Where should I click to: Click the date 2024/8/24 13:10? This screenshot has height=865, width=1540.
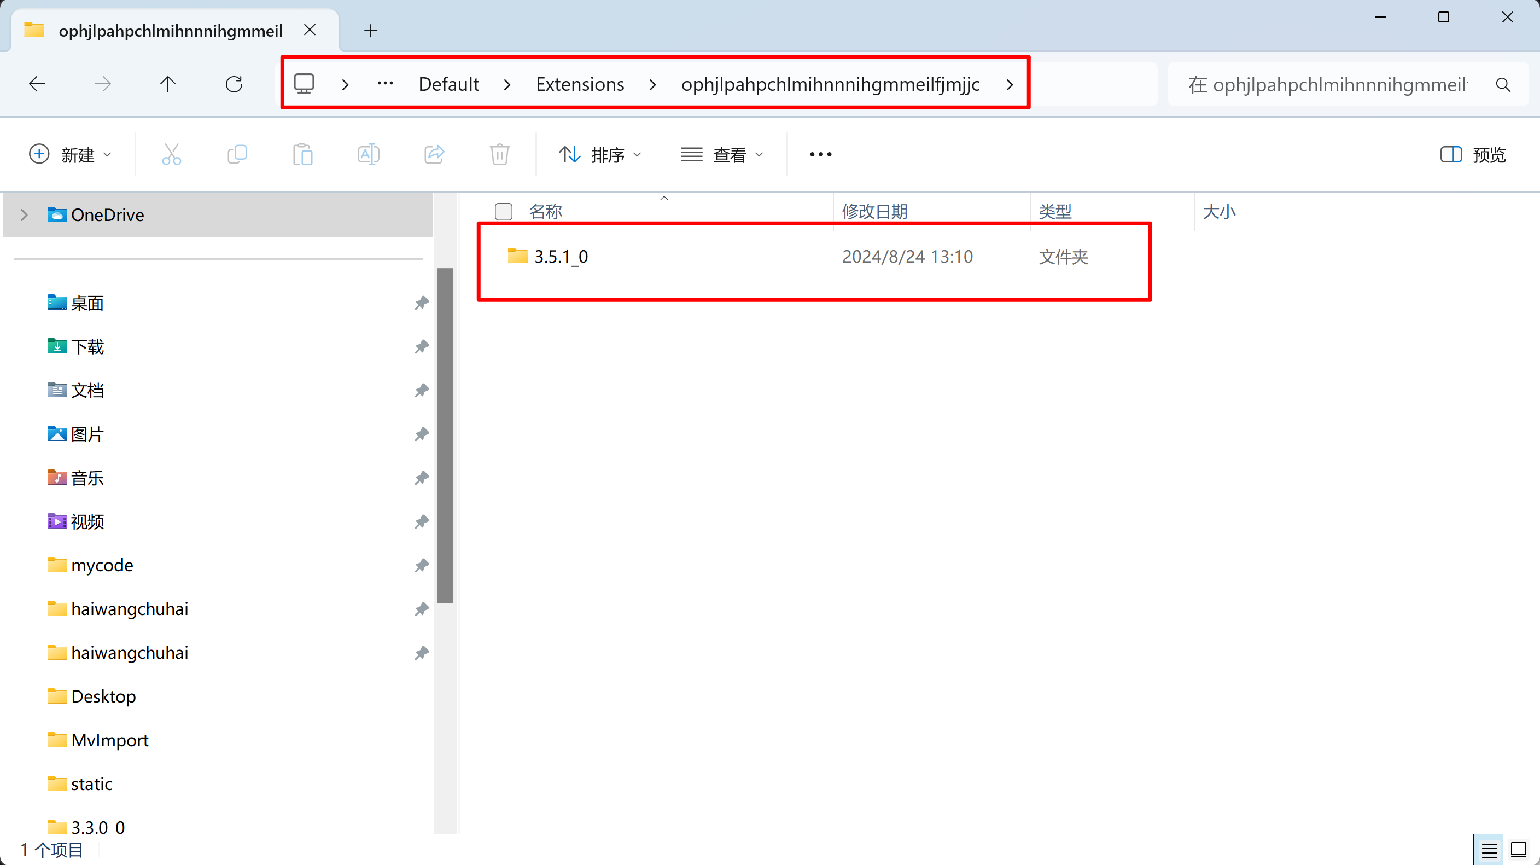907,257
